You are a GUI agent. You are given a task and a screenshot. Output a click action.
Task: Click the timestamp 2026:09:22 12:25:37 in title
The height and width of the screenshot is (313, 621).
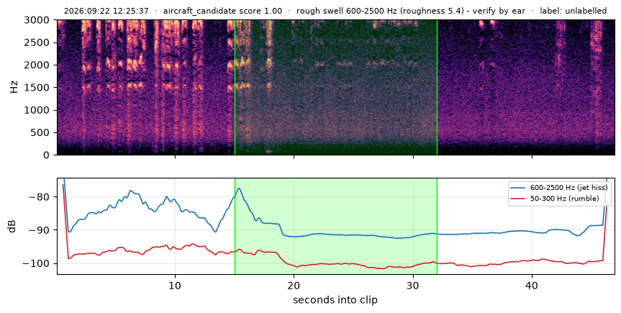[x=106, y=11]
